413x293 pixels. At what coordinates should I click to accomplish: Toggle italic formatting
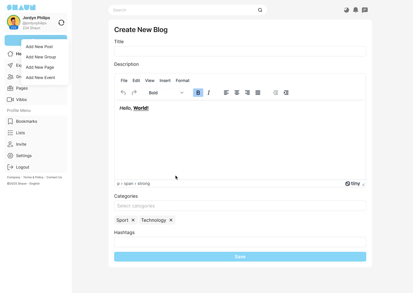coord(209,93)
